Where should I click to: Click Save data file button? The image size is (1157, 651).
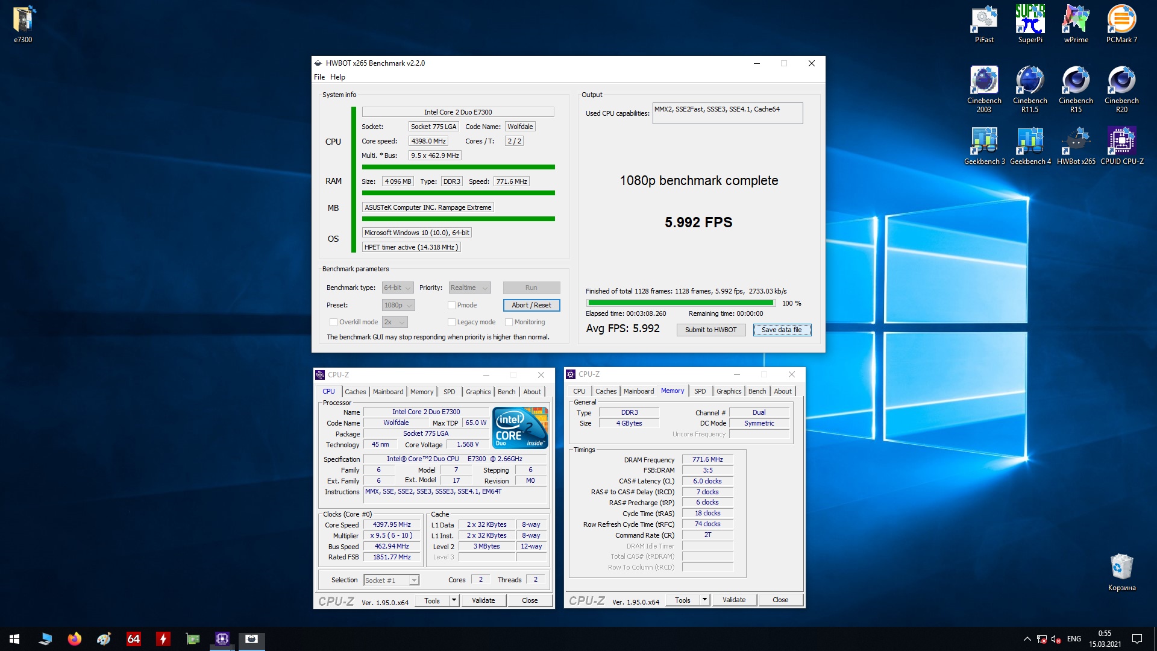782,330
